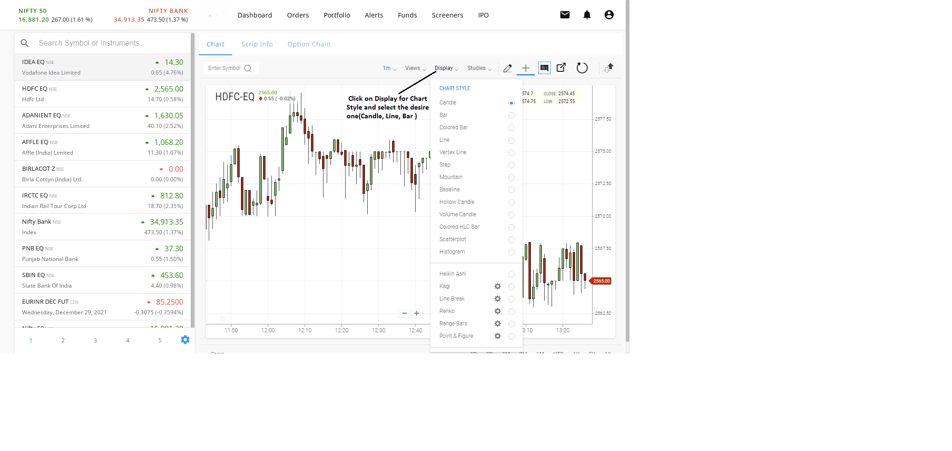The image size is (952, 451).
Task: Open watchlist settings gear icon
Action: (185, 340)
